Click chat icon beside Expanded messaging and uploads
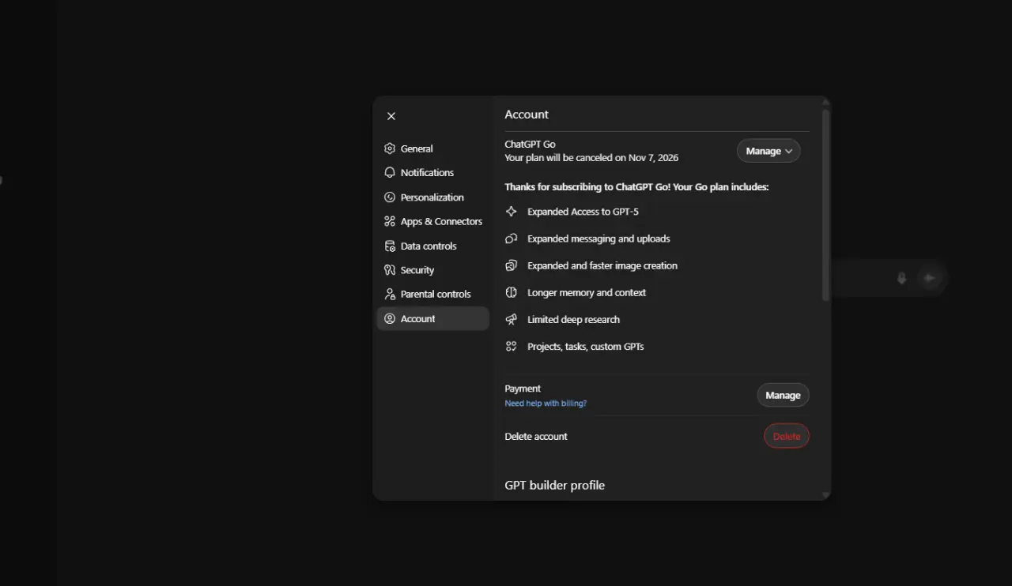 pos(512,239)
